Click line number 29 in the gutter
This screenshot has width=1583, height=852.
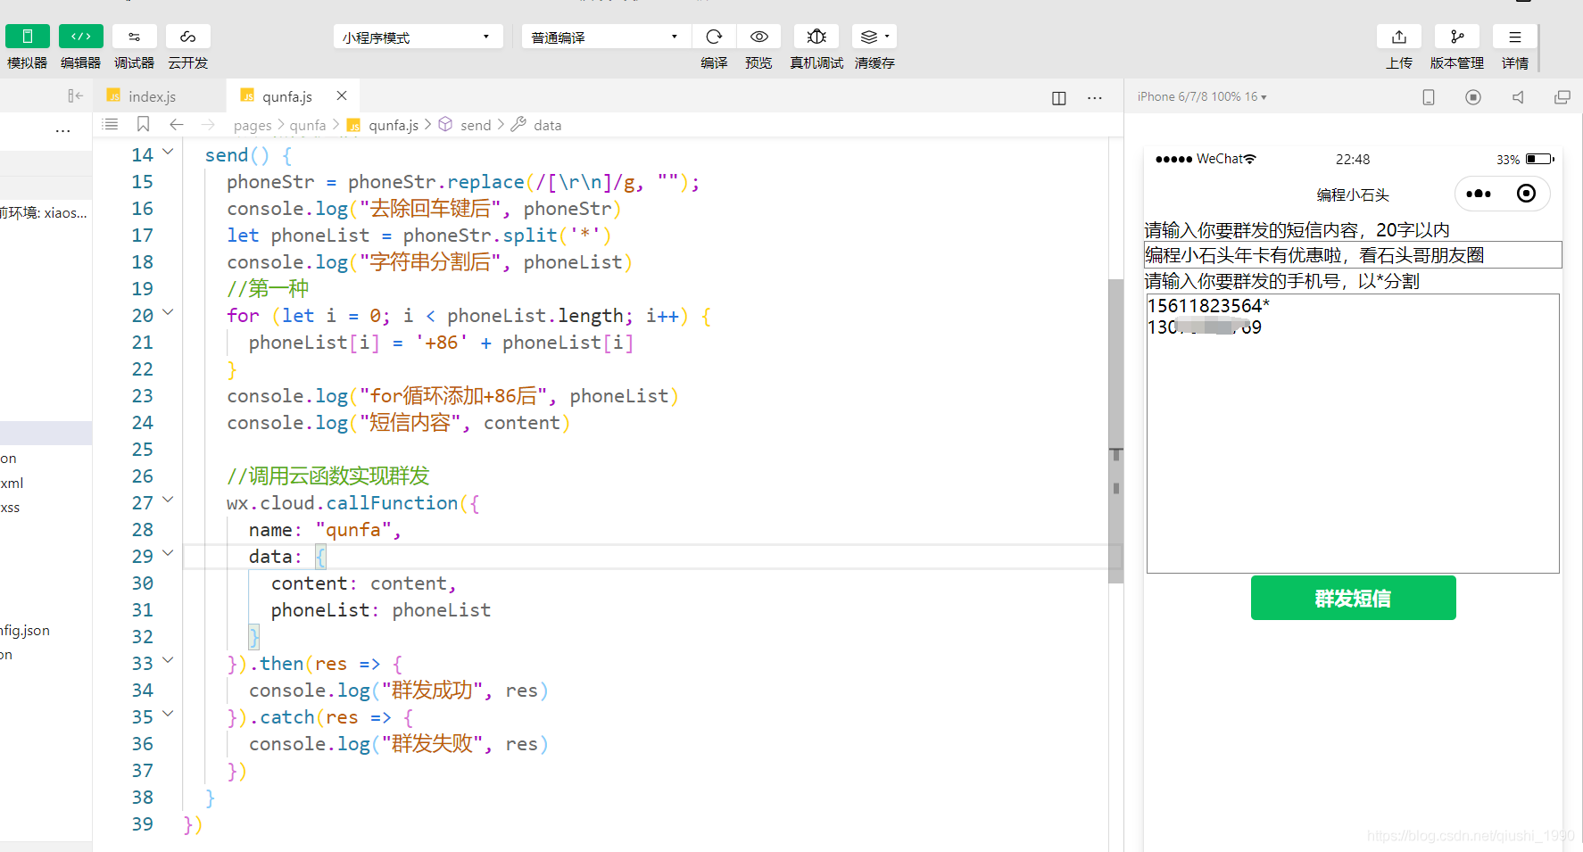click(143, 557)
